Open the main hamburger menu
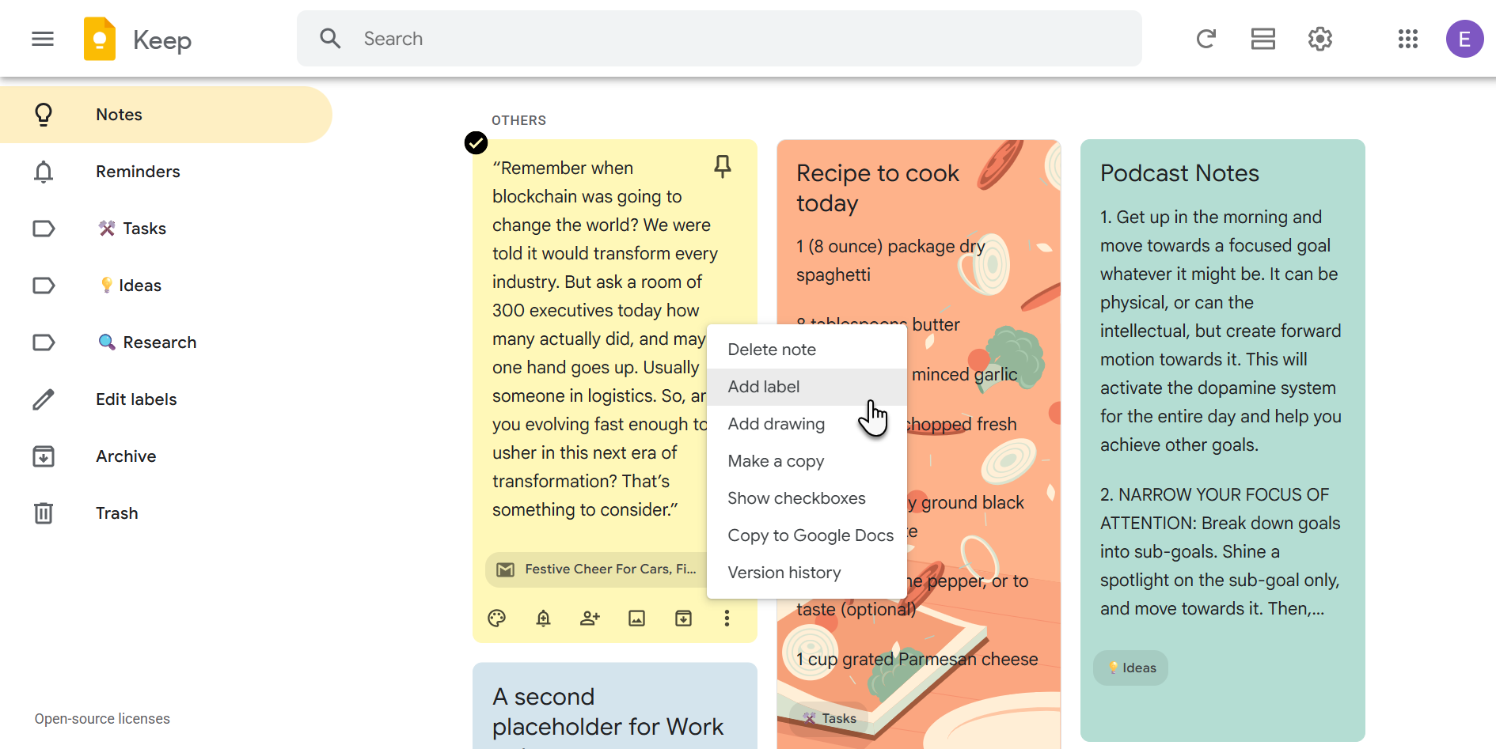1496x749 pixels. tap(43, 39)
